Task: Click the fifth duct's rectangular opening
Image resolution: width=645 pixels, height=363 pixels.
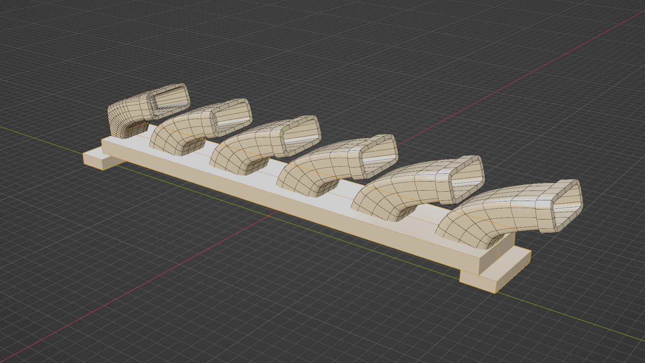Action: tap(466, 180)
